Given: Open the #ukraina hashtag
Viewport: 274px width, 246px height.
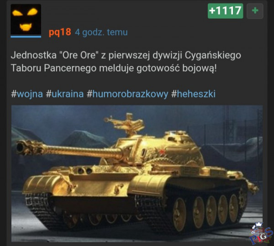Looking at the screenshot, I should [x=65, y=94].
